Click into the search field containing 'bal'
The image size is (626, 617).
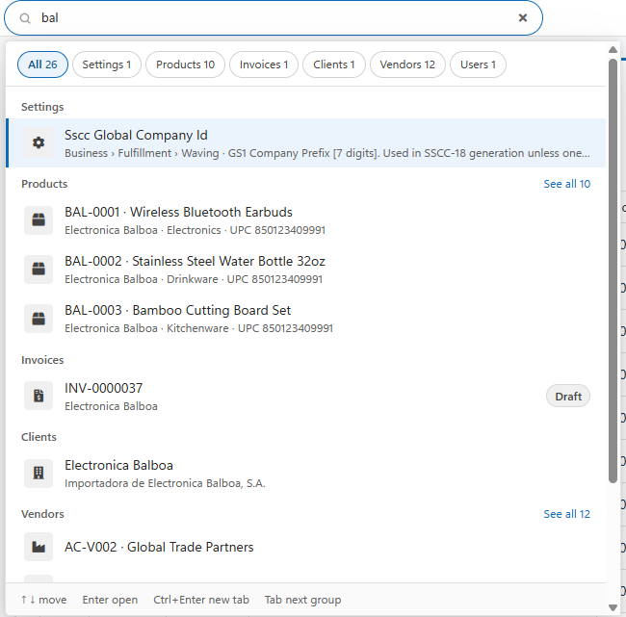coord(274,18)
